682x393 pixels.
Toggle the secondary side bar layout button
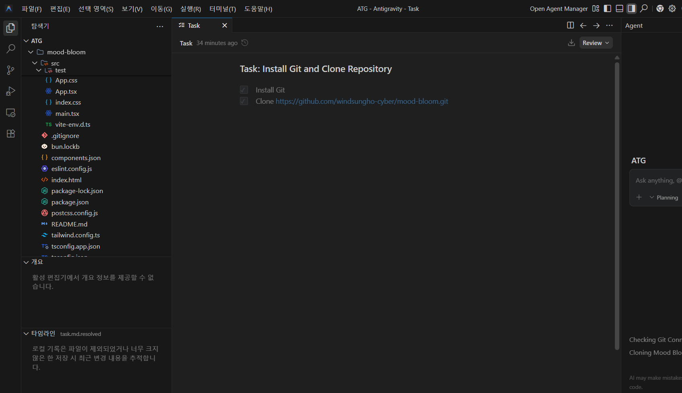pyautogui.click(x=632, y=8)
